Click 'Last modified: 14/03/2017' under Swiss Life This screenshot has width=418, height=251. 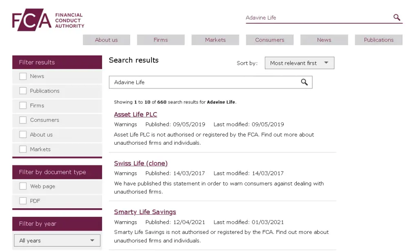click(249, 173)
